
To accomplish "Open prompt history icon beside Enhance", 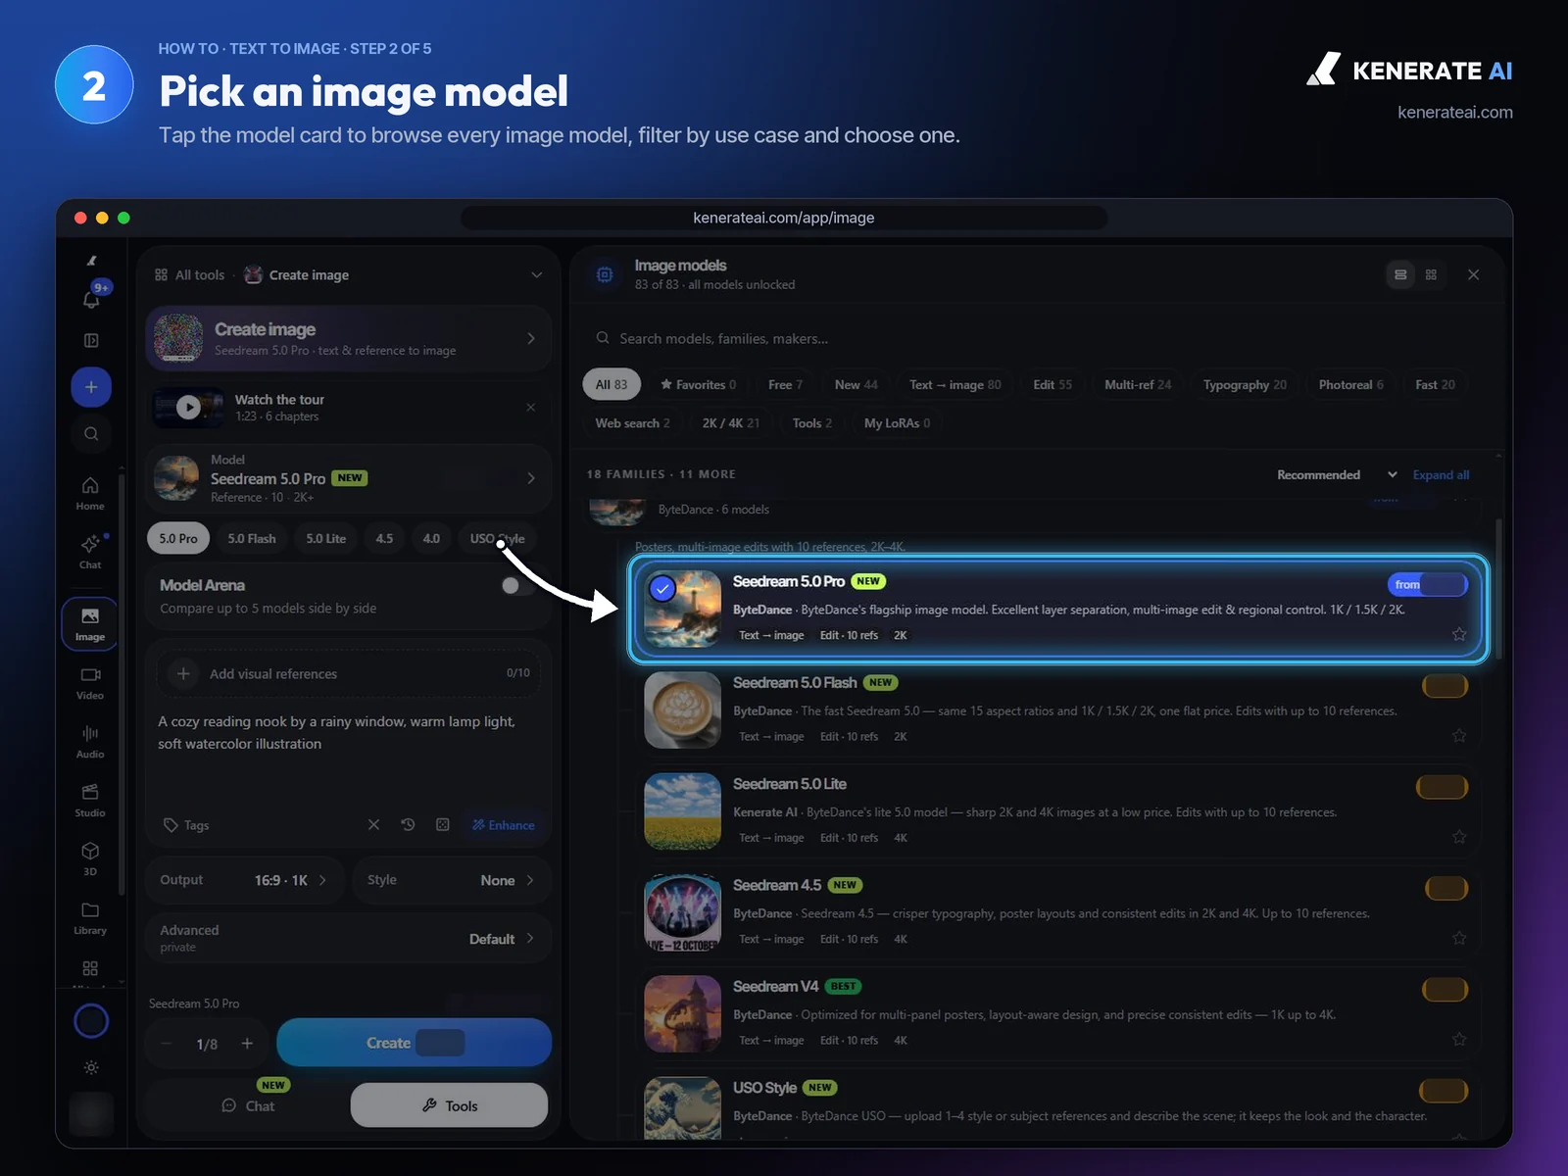I will click(x=409, y=825).
